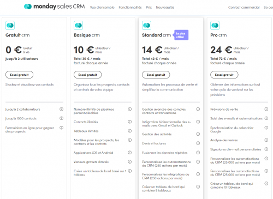Viewport: 273px width, 199px height.
Task: View info for Suivi des e-mails et automatisations
Action: (266, 118)
